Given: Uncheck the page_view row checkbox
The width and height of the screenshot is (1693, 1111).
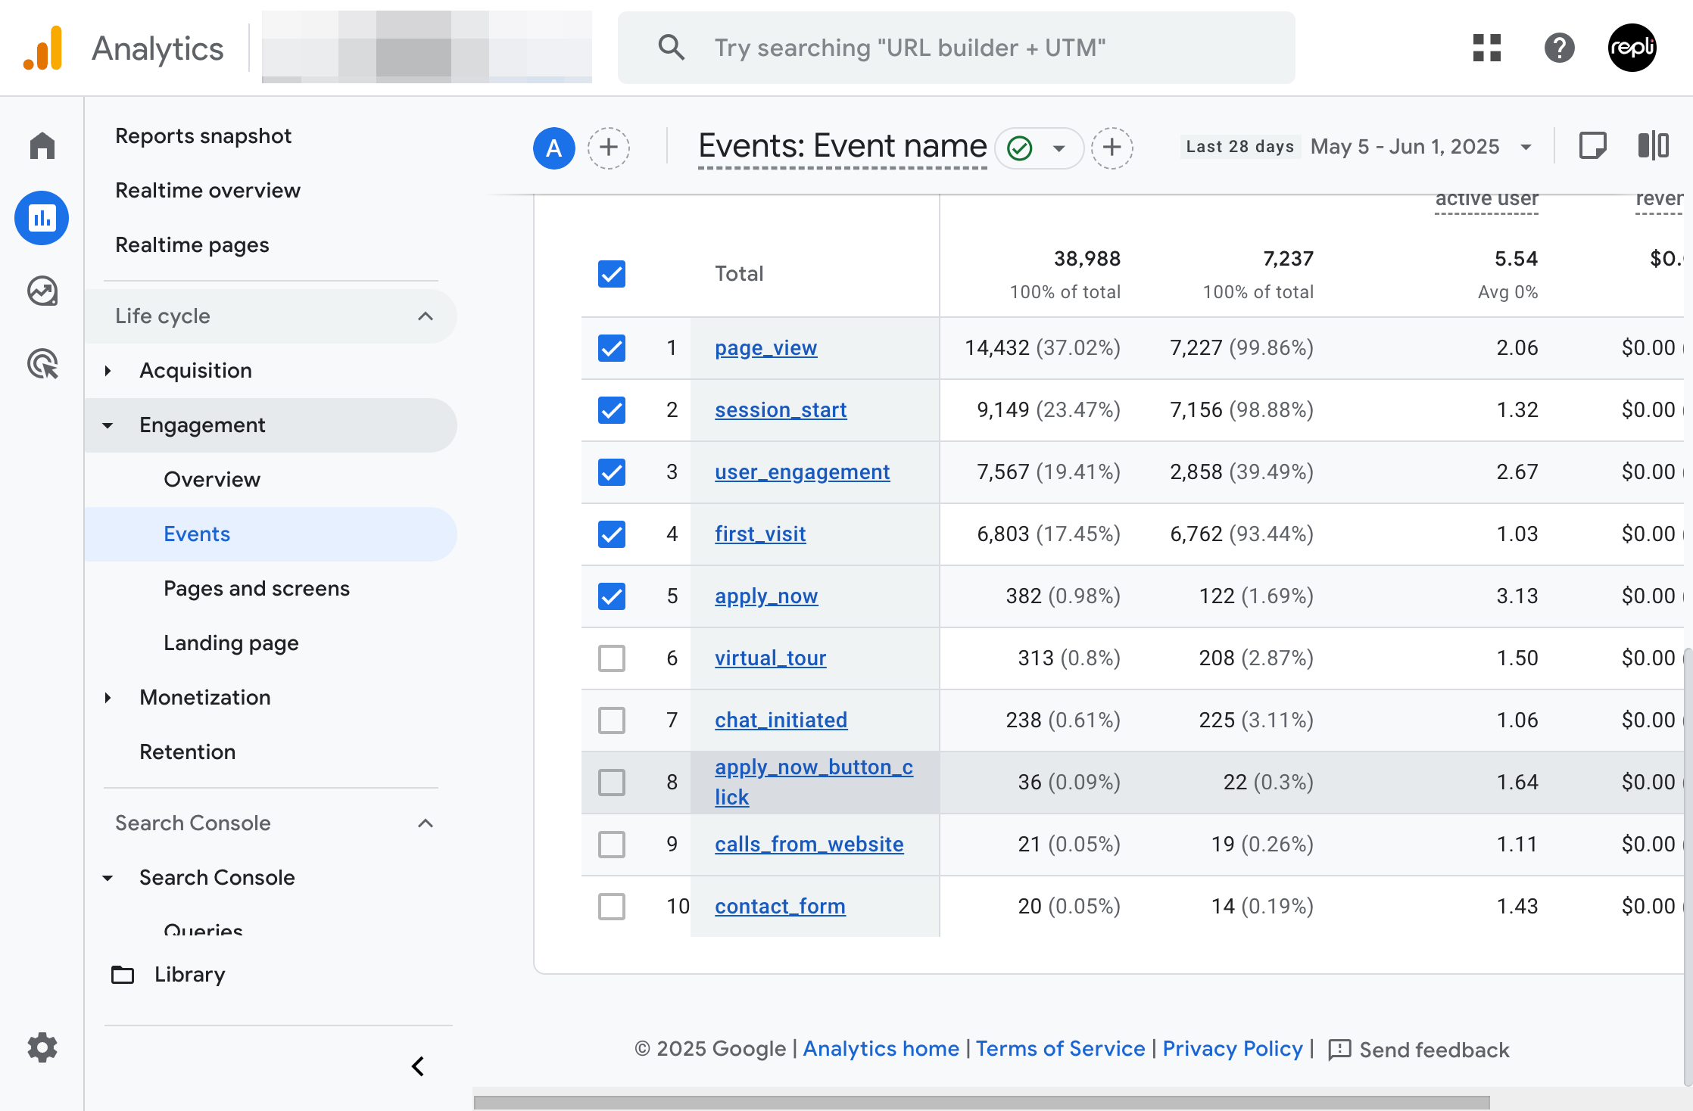Looking at the screenshot, I should 612,348.
